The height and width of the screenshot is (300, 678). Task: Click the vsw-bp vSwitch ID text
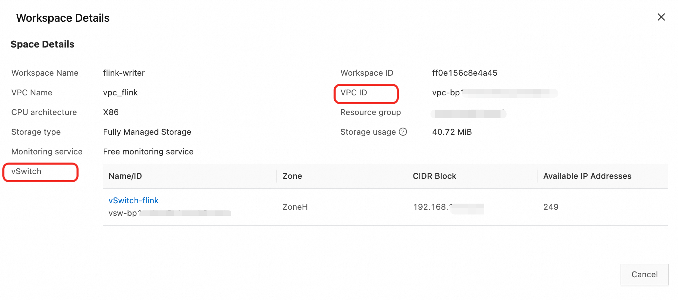pyautogui.click(x=123, y=213)
